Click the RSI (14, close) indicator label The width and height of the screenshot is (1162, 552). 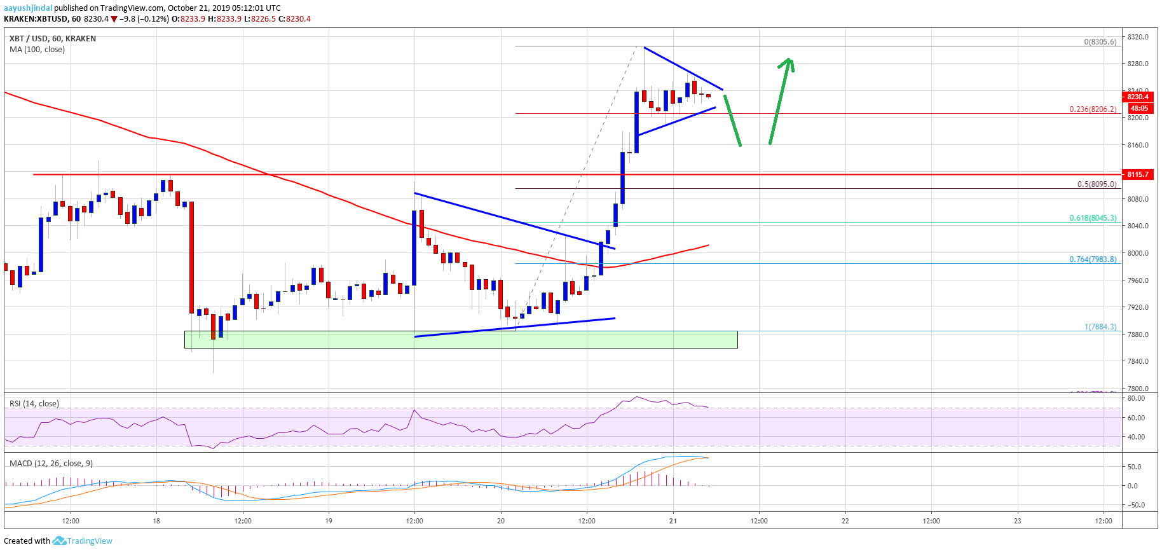(34, 404)
